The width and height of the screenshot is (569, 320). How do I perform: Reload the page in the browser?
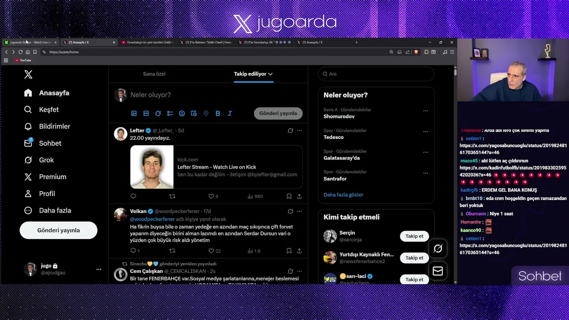click(x=20, y=52)
